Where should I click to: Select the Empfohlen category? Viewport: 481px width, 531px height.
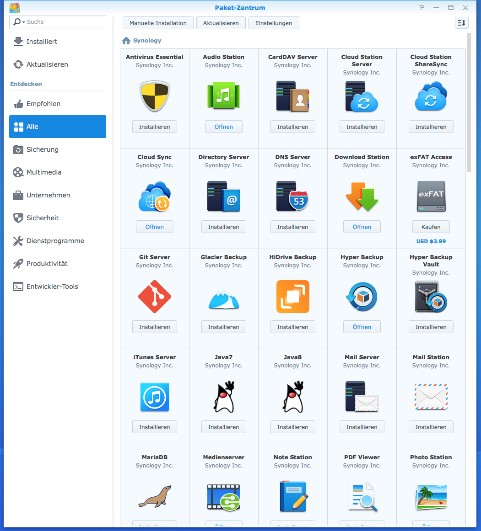(x=58, y=104)
